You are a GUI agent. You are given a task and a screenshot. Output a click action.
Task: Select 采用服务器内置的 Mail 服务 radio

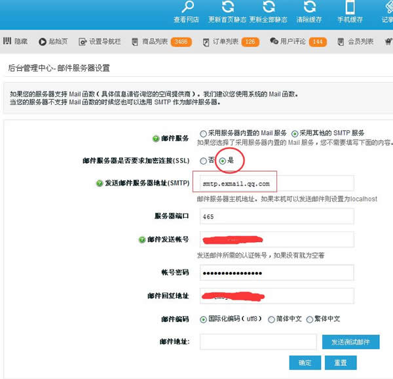203,134
